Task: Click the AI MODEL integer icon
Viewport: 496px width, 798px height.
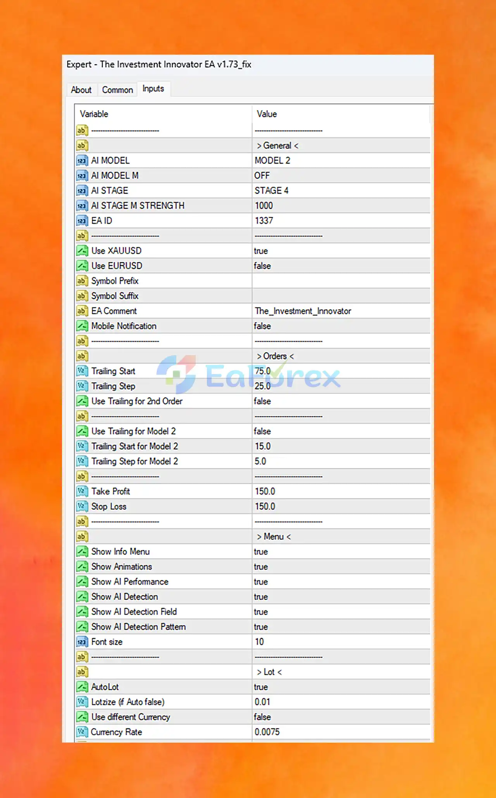Action: (82, 160)
